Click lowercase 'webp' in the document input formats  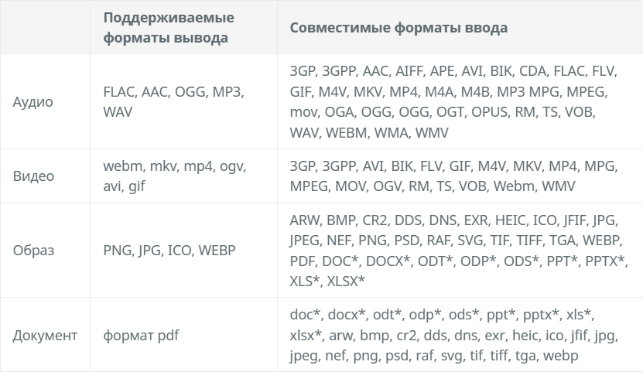(561, 356)
